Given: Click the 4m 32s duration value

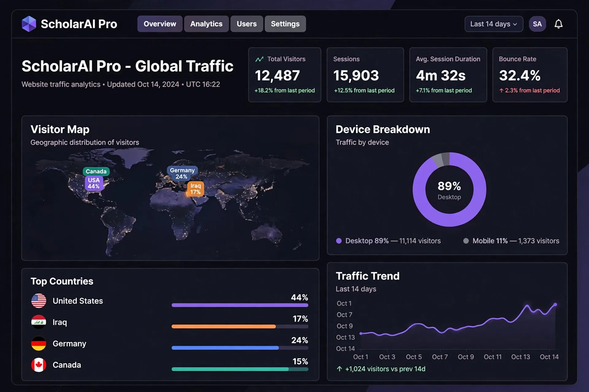Looking at the screenshot, I should pyautogui.click(x=441, y=75).
